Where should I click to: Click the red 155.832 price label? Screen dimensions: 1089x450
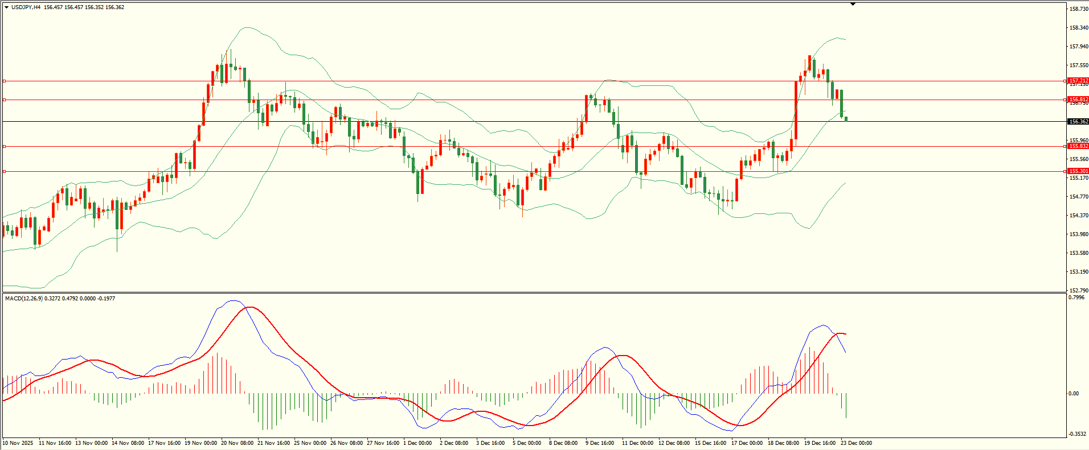pyautogui.click(x=1078, y=146)
